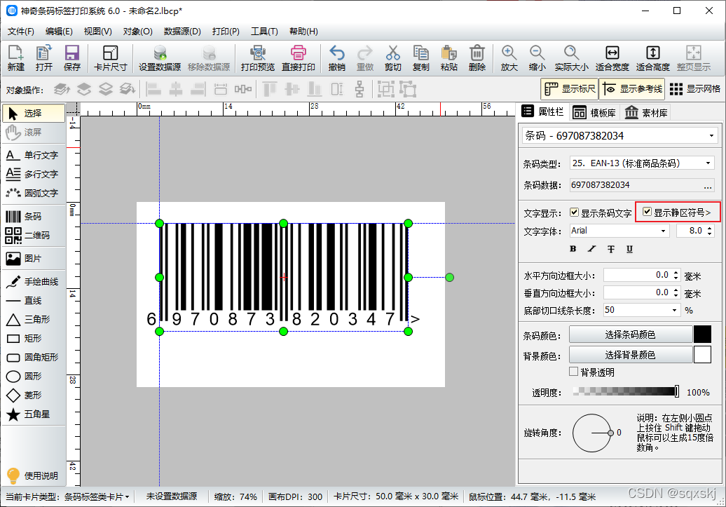726x507 pixels.
Task: Open the 对象(O) menu
Action: pyautogui.click(x=138, y=32)
